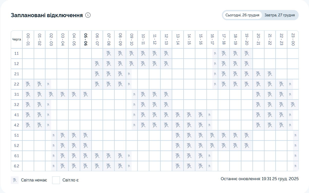
Task: Click queue 4.2 row label
Action: (17, 125)
